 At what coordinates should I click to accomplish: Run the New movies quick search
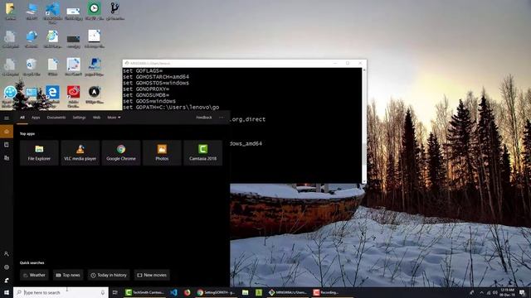tap(152, 275)
